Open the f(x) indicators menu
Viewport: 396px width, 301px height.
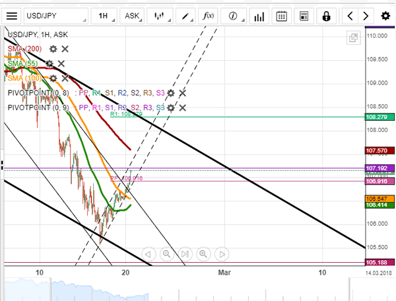pos(208,16)
